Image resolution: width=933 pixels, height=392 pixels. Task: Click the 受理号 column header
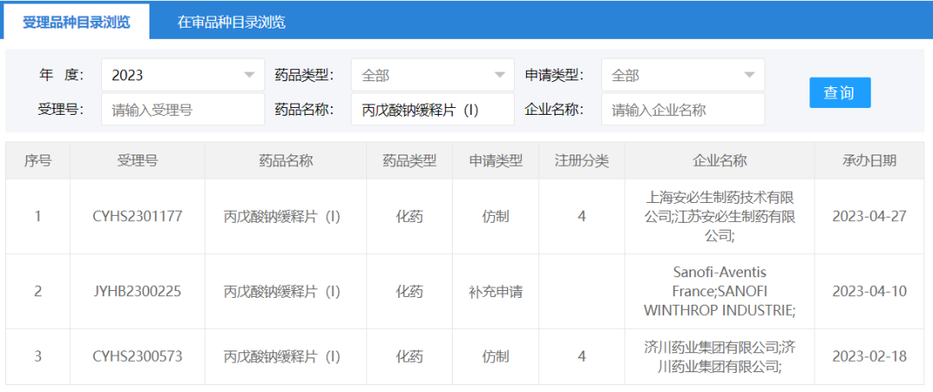click(137, 161)
